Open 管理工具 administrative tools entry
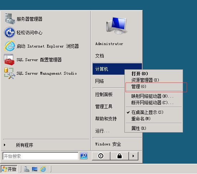Image resolution: width=197 pixels, height=174 pixels. [x=104, y=106]
